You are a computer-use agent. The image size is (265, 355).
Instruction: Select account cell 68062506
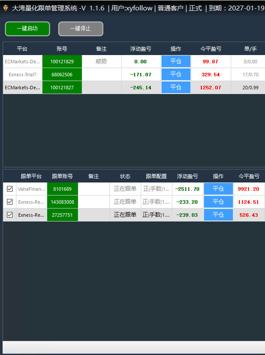click(x=62, y=75)
